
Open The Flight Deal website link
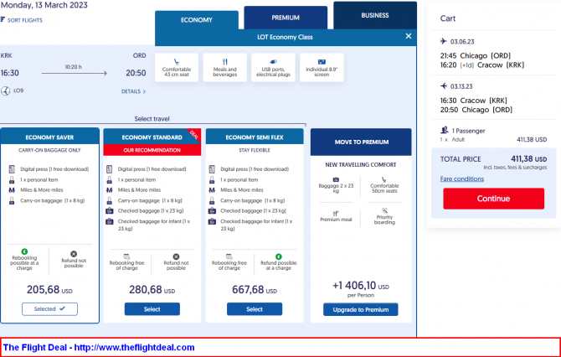(99, 347)
